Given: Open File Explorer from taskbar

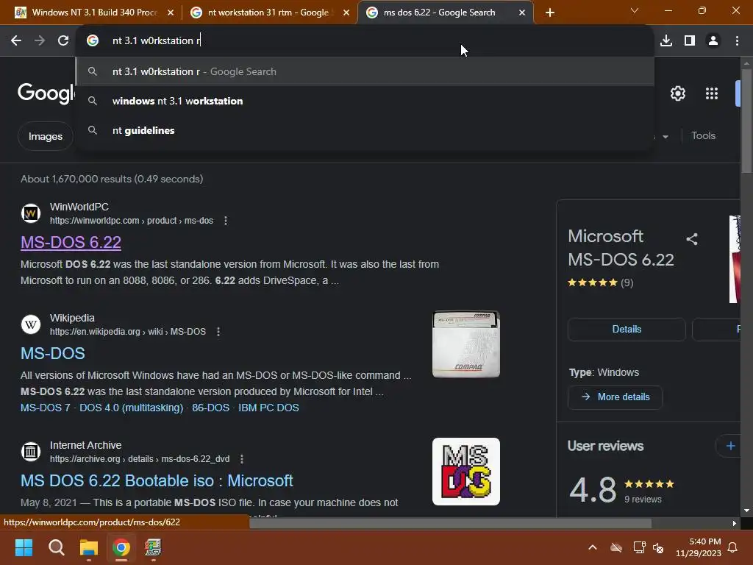Looking at the screenshot, I should [89, 547].
